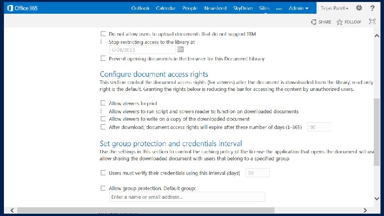
Task: Enable 'Allow group protection' checkbox
Action: pos(103,188)
